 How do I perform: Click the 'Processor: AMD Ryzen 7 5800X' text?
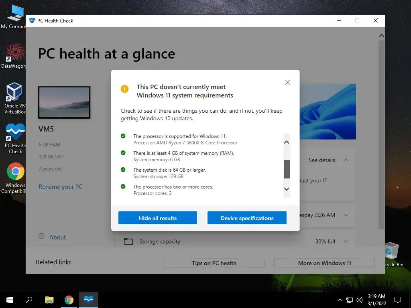(185, 143)
